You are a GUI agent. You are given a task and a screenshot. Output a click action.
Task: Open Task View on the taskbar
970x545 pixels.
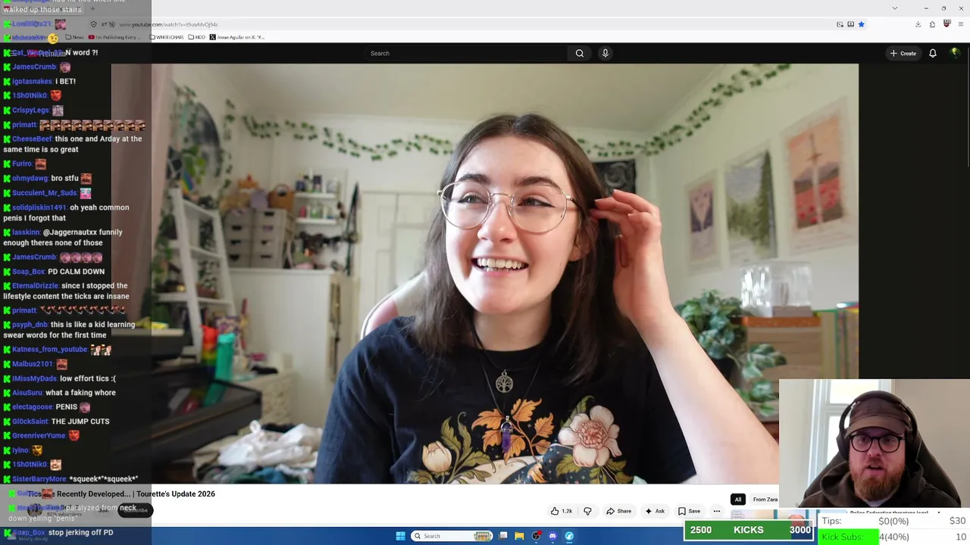pos(503,536)
